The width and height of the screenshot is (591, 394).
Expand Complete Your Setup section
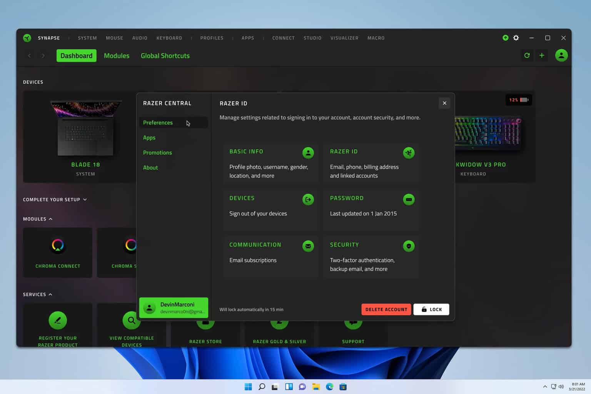(55, 199)
